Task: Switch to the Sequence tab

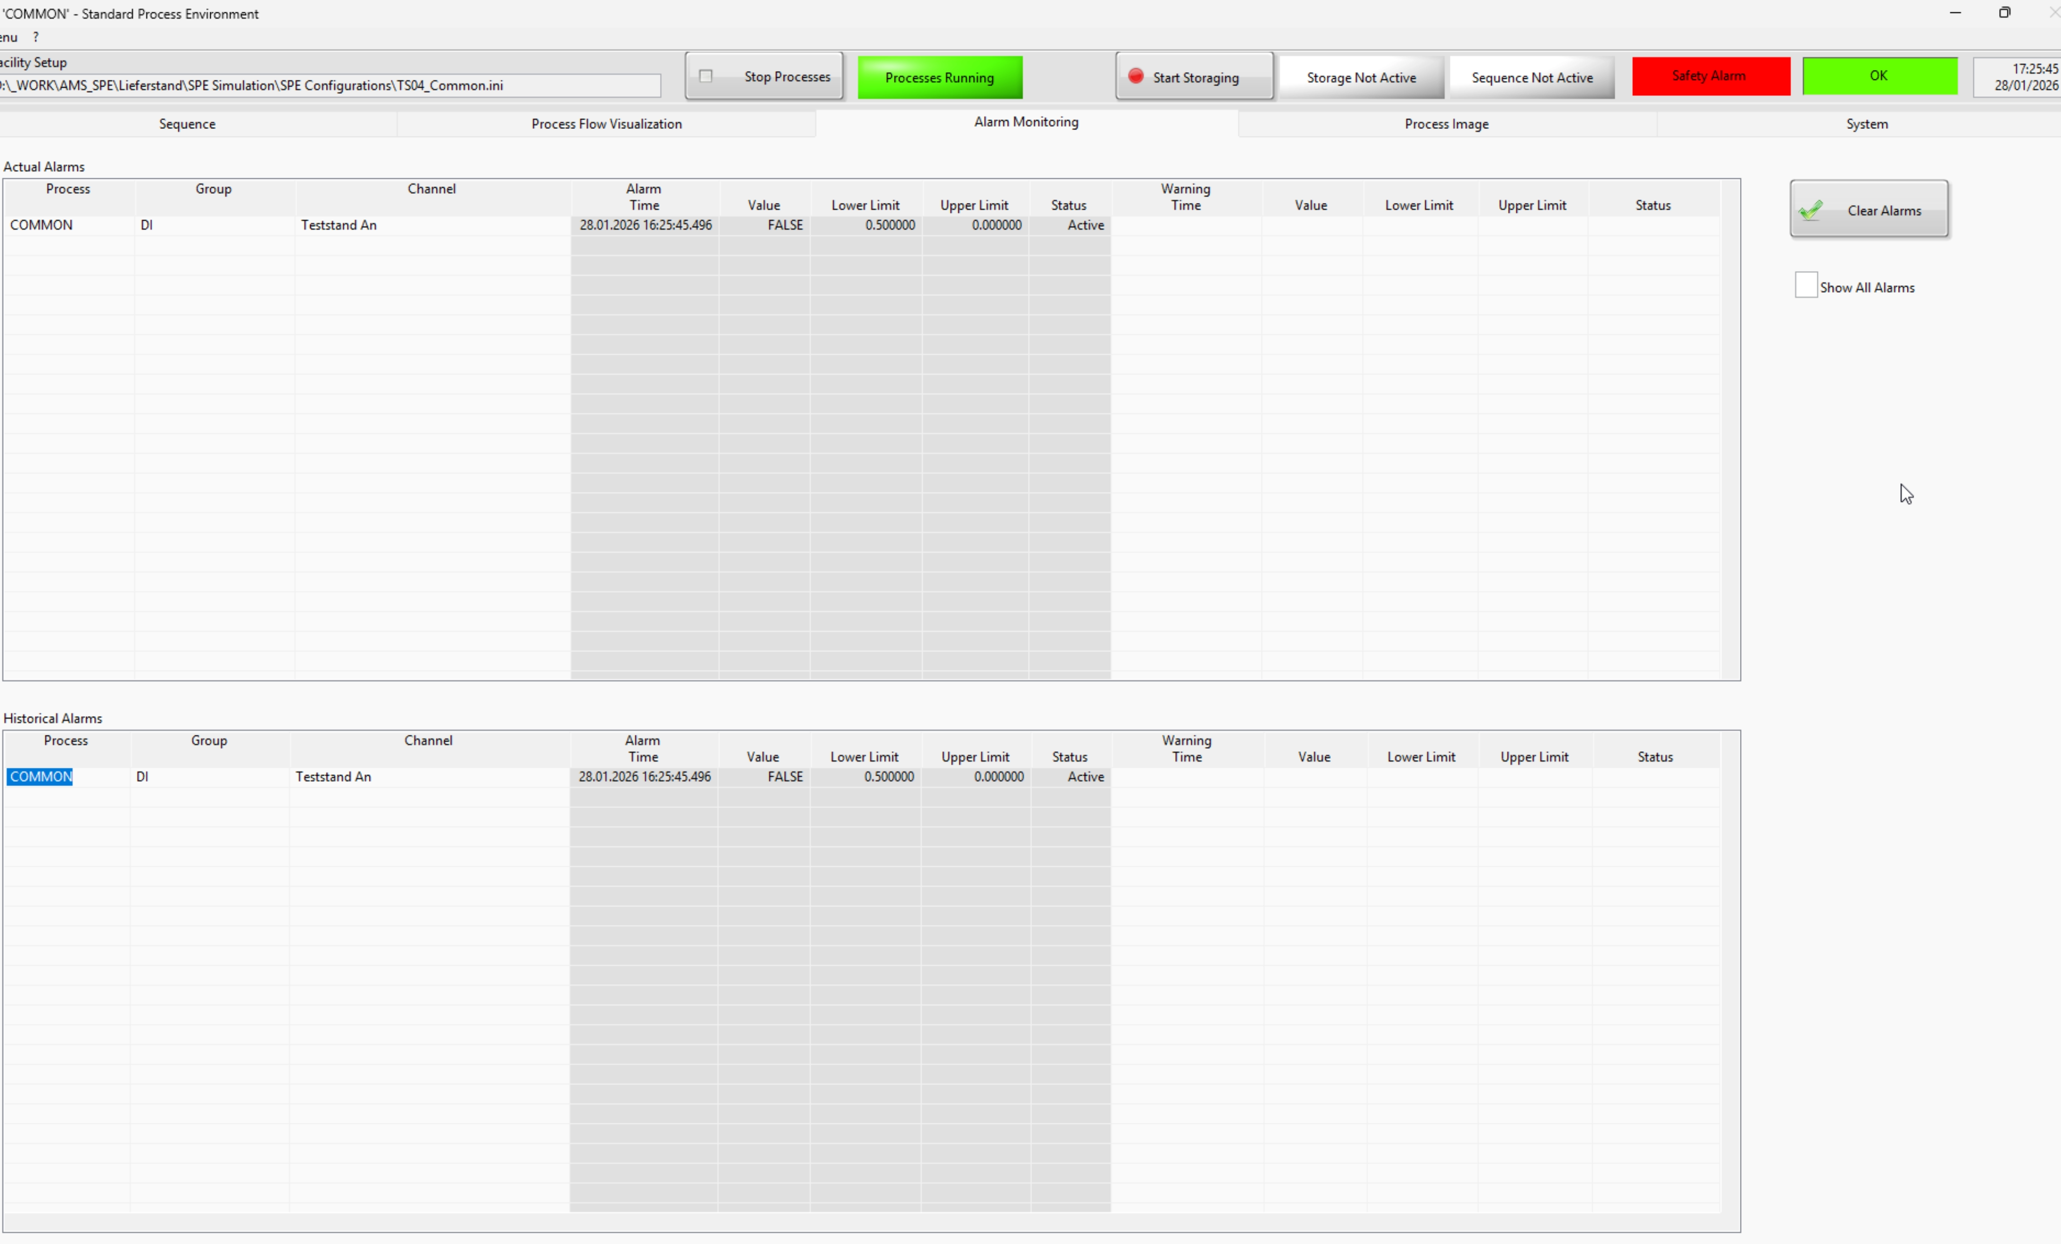Action: click(x=188, y=124)
